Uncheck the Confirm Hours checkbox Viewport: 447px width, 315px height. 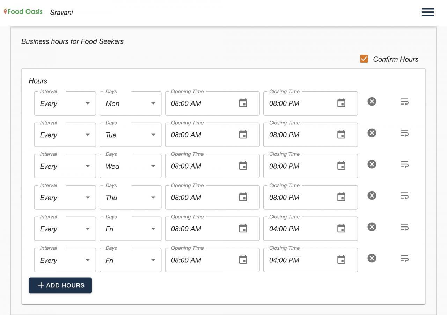[364, 59]
